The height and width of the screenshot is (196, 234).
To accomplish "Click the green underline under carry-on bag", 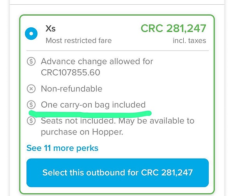I will 90,113.
